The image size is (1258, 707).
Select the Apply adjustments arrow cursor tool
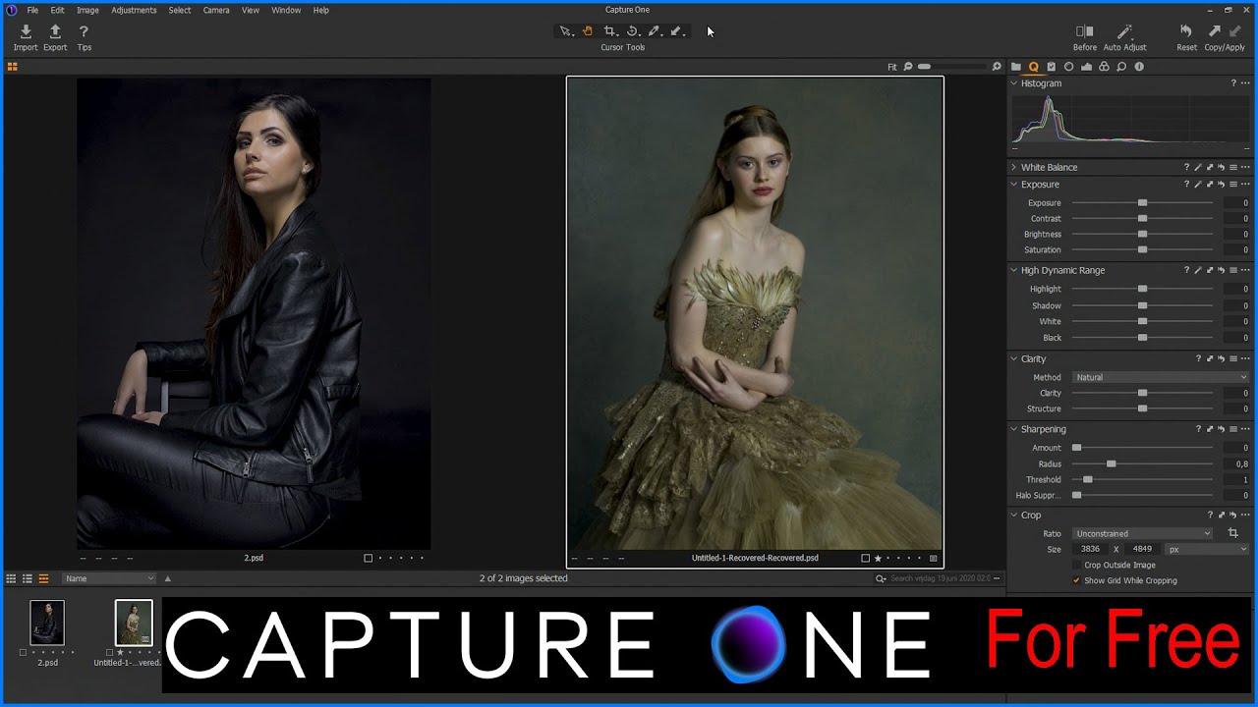[x=677, y=31]
